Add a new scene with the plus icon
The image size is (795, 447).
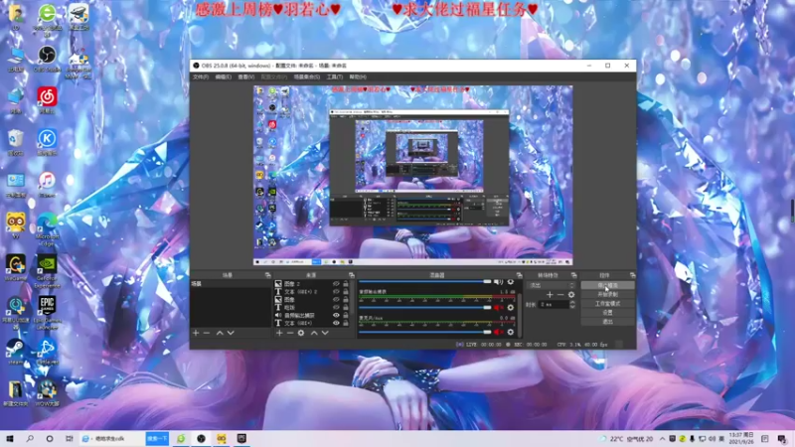click(x=196, y=333)
